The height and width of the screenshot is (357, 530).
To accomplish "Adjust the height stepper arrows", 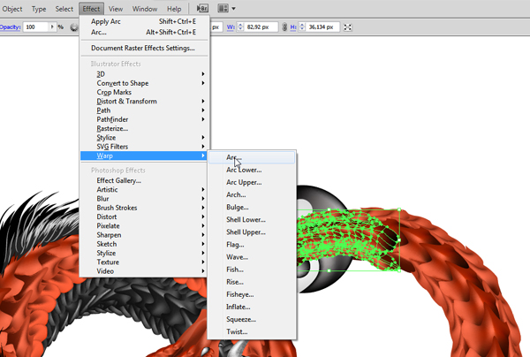I will click(302, 27).
